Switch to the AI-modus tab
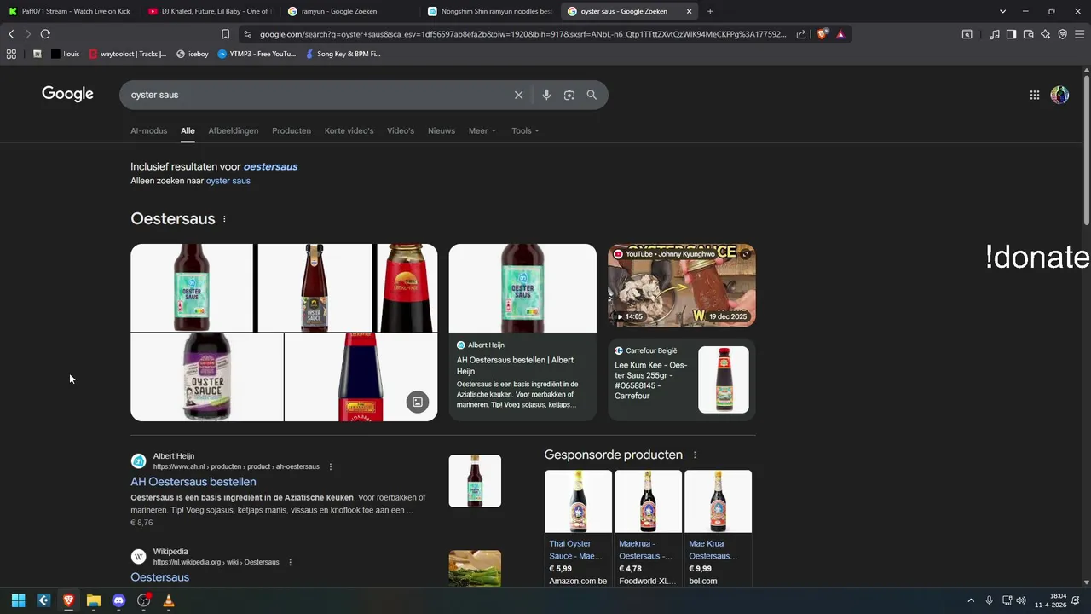Viewport: 1091px width, 614px height. point(149,130)
